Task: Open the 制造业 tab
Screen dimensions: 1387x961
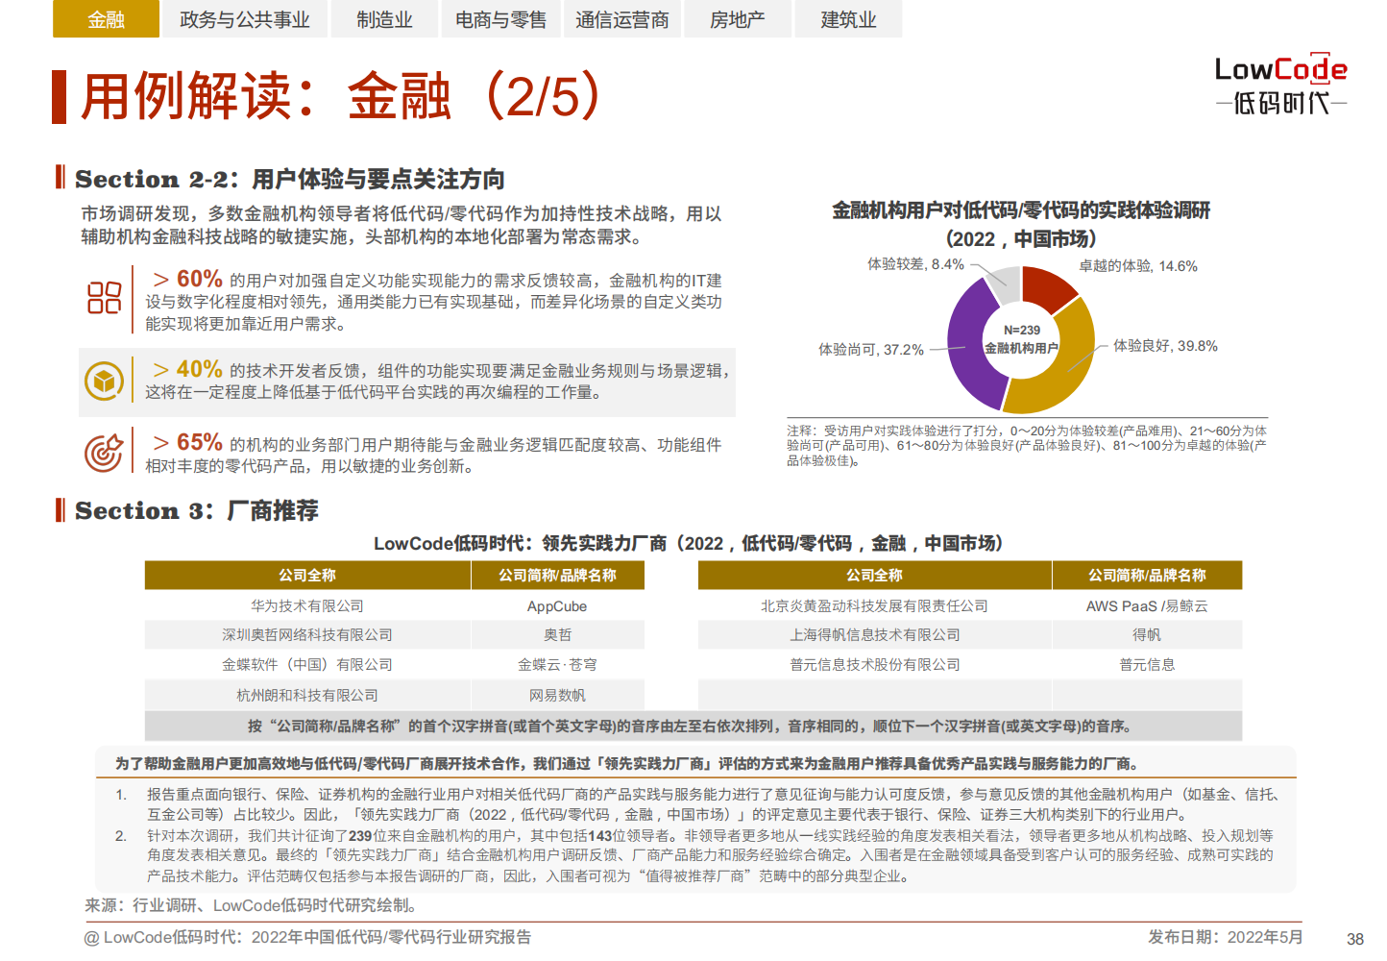Action: [384, 19]
